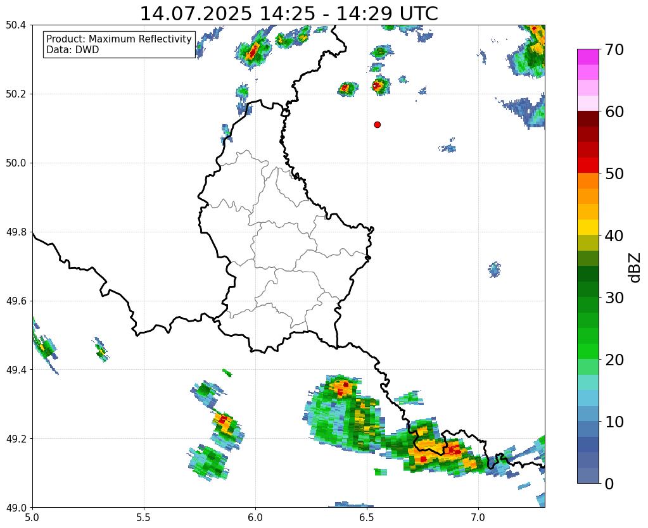Click the colorbar tick label '0'
The image size is (648, 528).
[609, 484]
